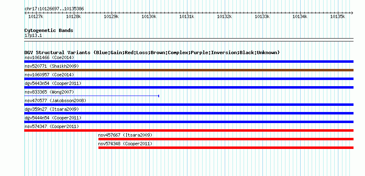Click the 10128k ruler label
365x176 pixels.
(x=73, y=16)
